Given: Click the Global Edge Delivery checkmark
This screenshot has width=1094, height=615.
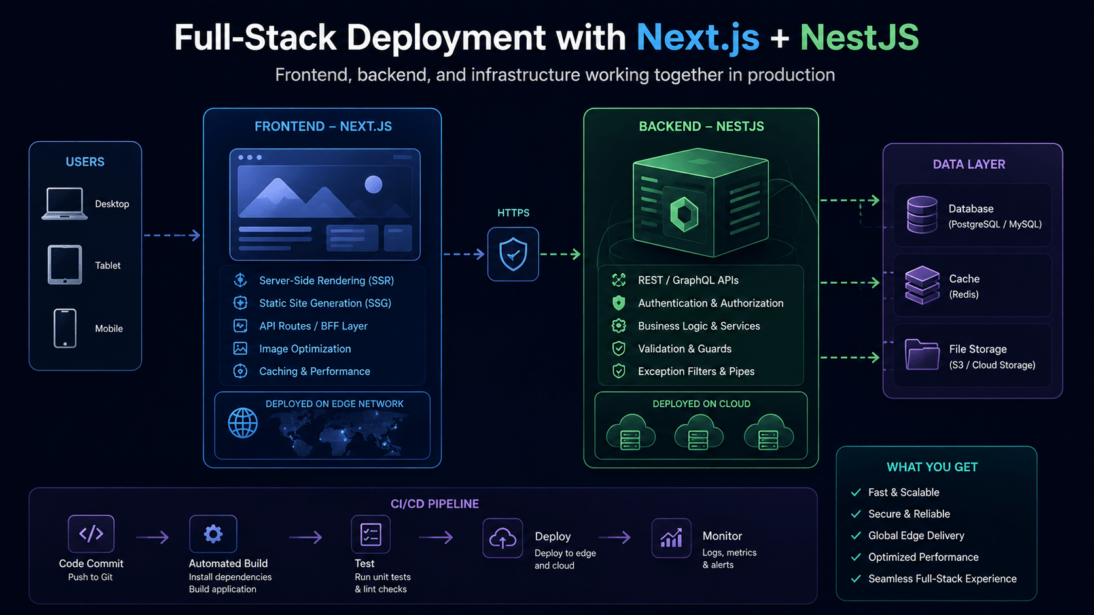Looking at the screenshot, I should pos(855,535).
